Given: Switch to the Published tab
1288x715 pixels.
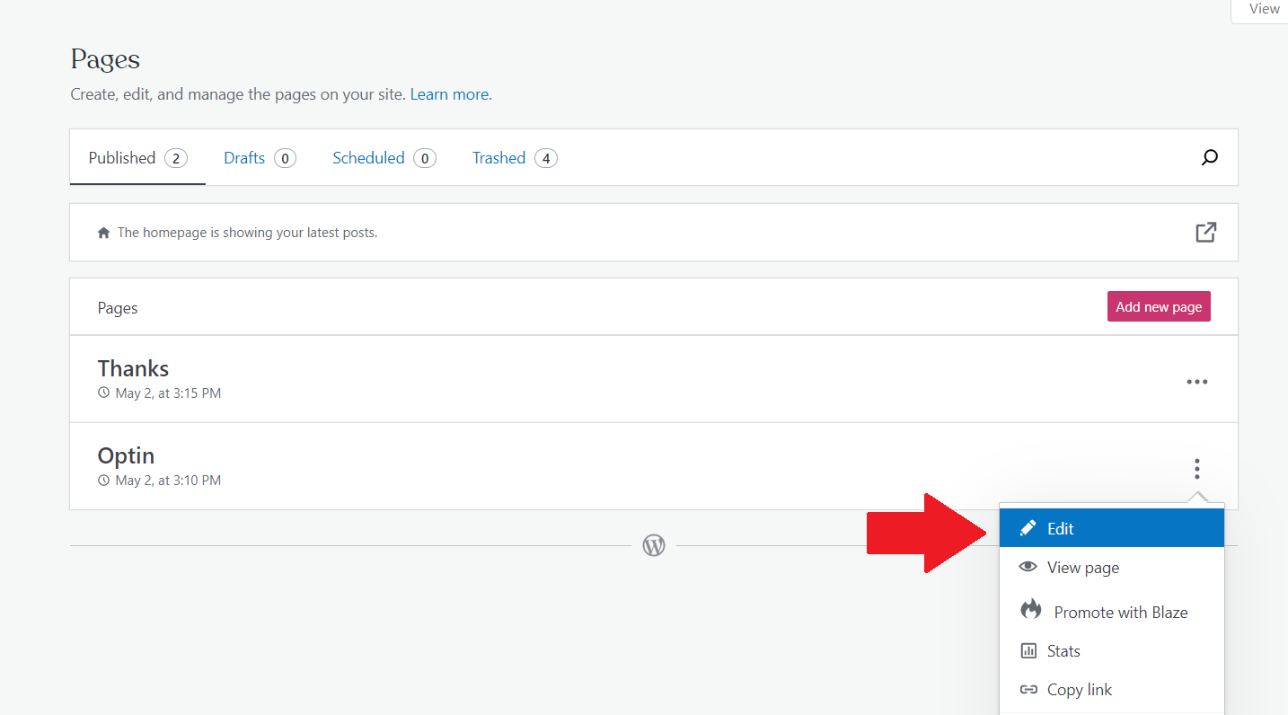Looking at the screenshot, I should pos(137,158).
